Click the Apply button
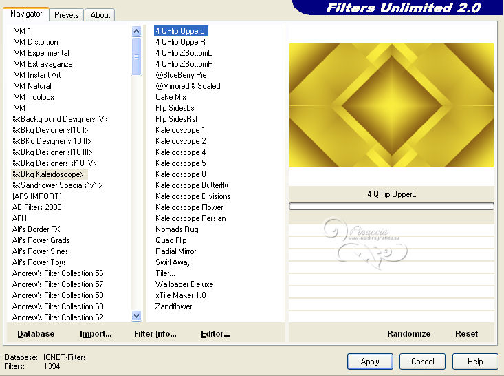Screen dimensions: 504x376 point(370,362)
